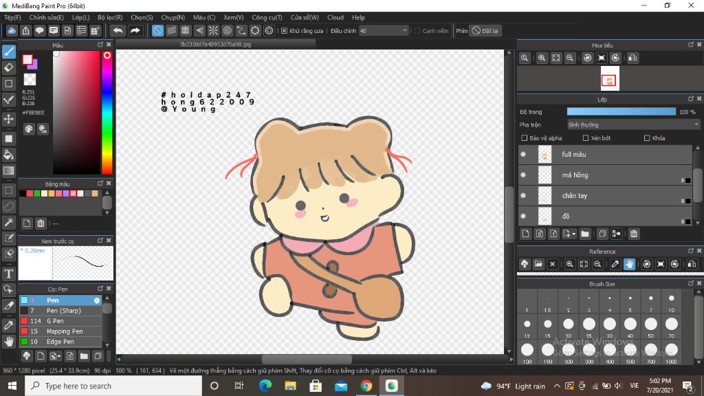Enable the Bảo vệ alpha checkbox
Viewport: 704px width, 396px height.
tap(524, 137)
